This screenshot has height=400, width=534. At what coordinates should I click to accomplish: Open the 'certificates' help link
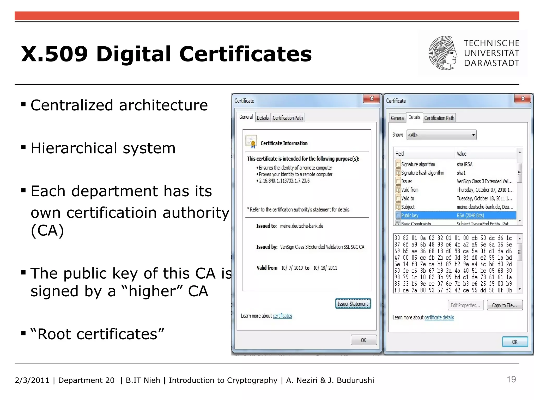click(282, 316)
